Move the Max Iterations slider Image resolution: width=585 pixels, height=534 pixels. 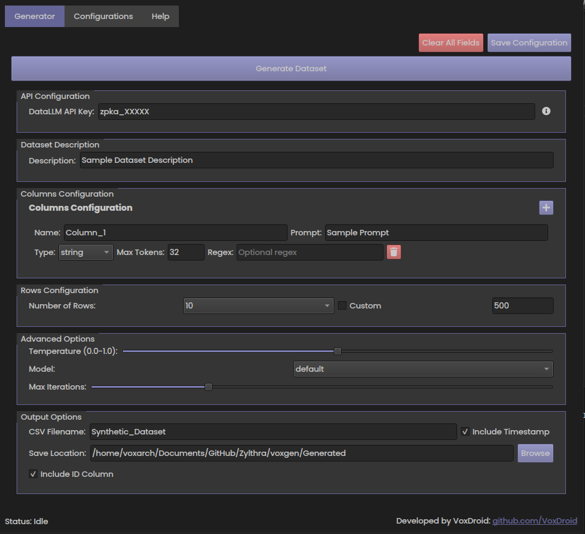[208, 387]
